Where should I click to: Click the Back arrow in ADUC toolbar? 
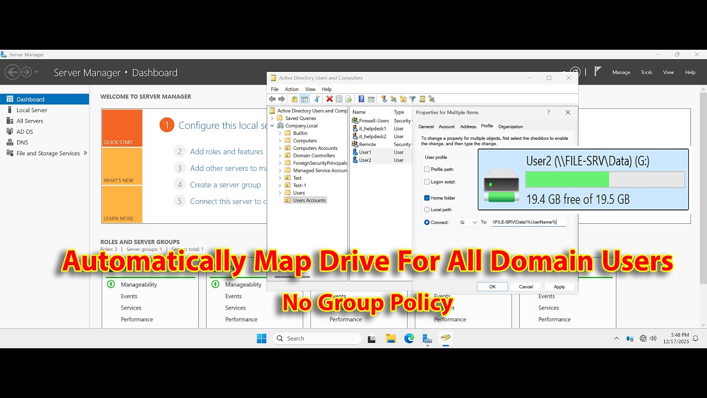[272, 99]
